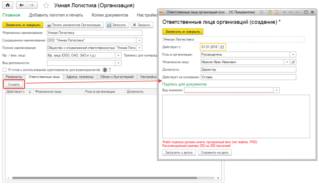Close the Ответственные лица dialog window
The image size is (319, 184).
coord(312,12)
